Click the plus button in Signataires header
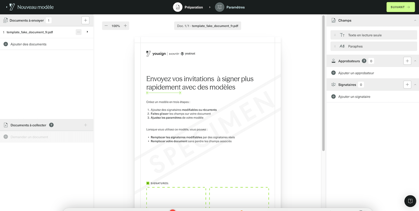 (407, 85)
